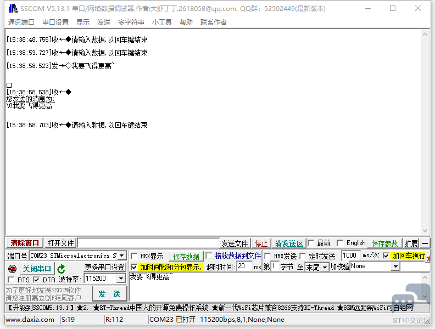Screen dimensions: 435x329
Task: Click the 停止 button
Action: 261,243
